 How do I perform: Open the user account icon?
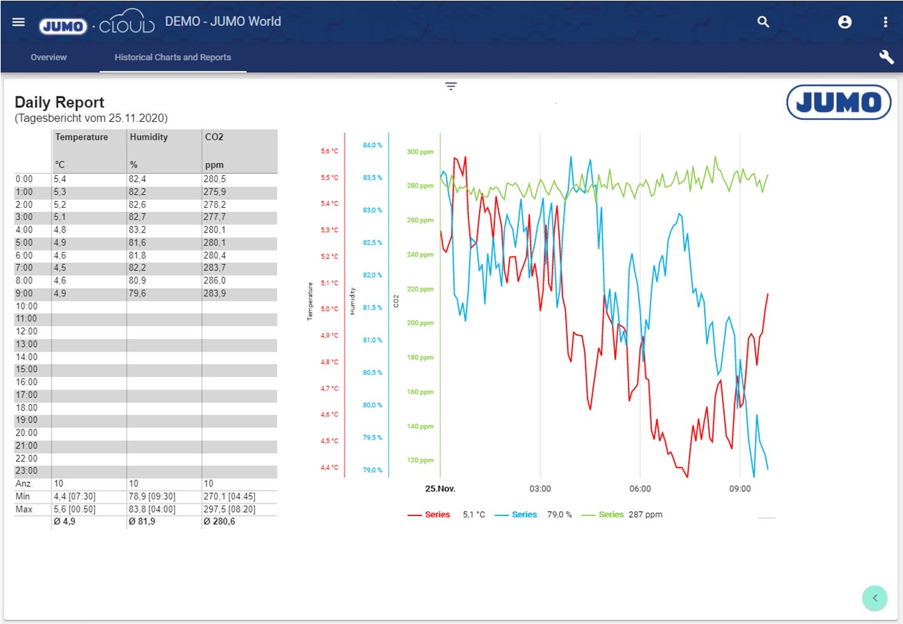844,22
